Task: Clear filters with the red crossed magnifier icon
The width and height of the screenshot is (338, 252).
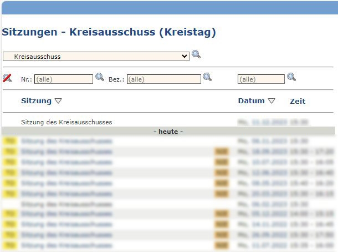Action: click(x=7, y=78)
